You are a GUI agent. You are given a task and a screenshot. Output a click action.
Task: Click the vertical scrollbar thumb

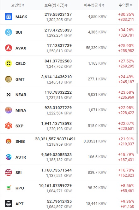[137, 118]
